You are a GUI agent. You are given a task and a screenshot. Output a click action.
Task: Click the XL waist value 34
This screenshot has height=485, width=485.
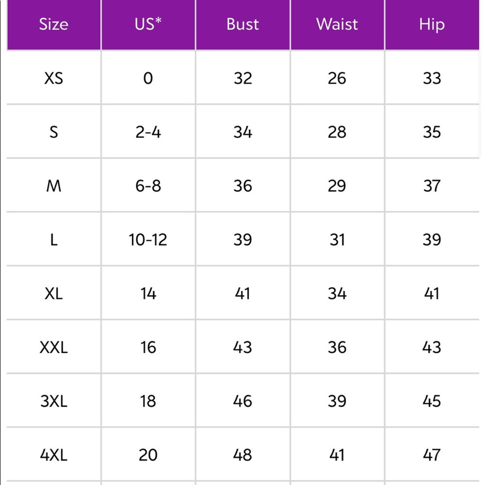coord(337,293)
